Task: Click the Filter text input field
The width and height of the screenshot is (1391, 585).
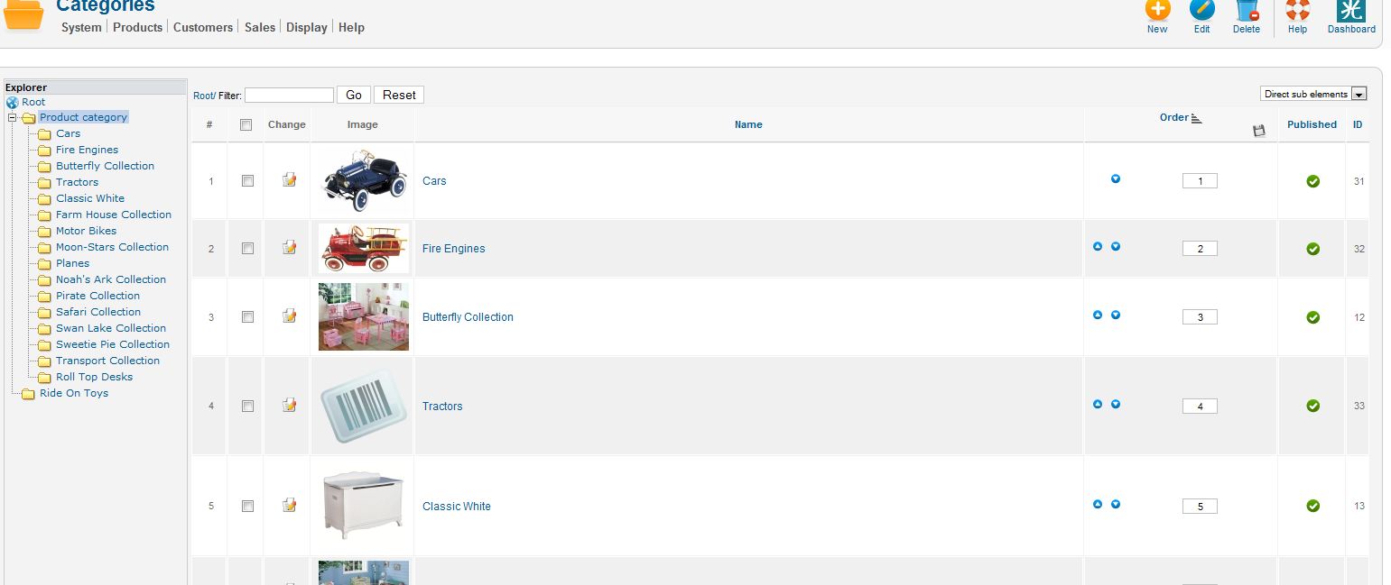Action: tap(289, 95)
